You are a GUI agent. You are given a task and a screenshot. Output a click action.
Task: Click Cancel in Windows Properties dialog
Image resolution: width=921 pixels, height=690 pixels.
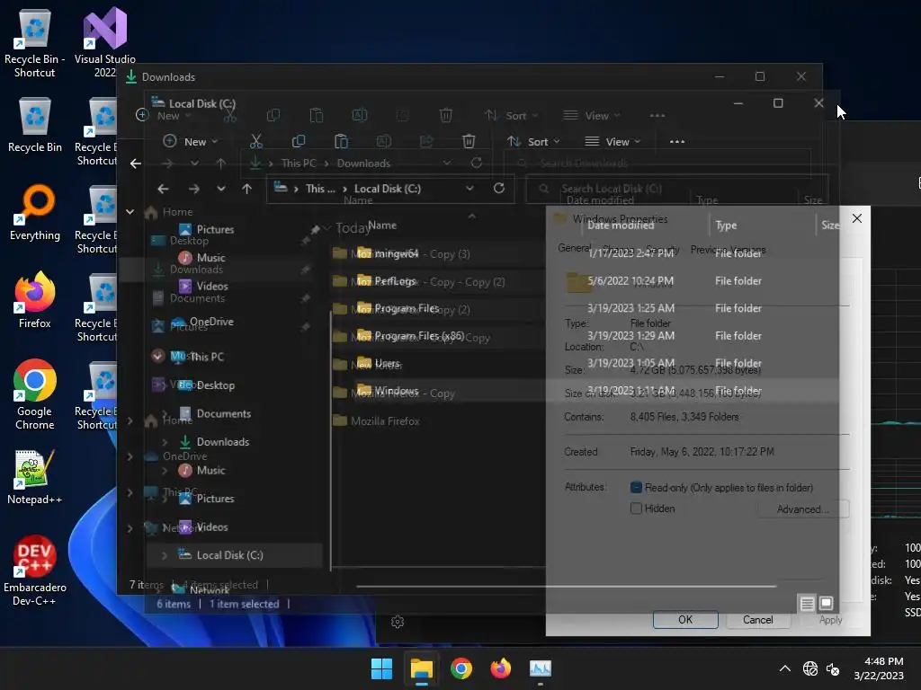[x=757, y=620]
